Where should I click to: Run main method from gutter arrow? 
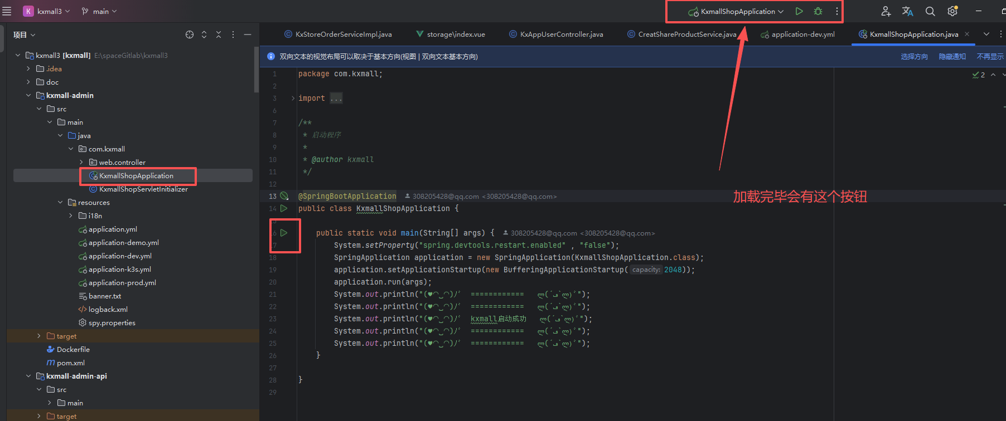(x=284, y=233)
